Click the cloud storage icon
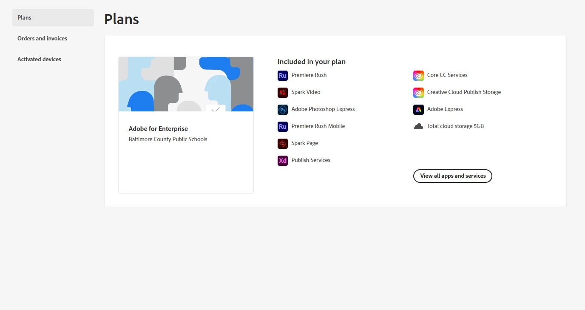 pos(418,126)
